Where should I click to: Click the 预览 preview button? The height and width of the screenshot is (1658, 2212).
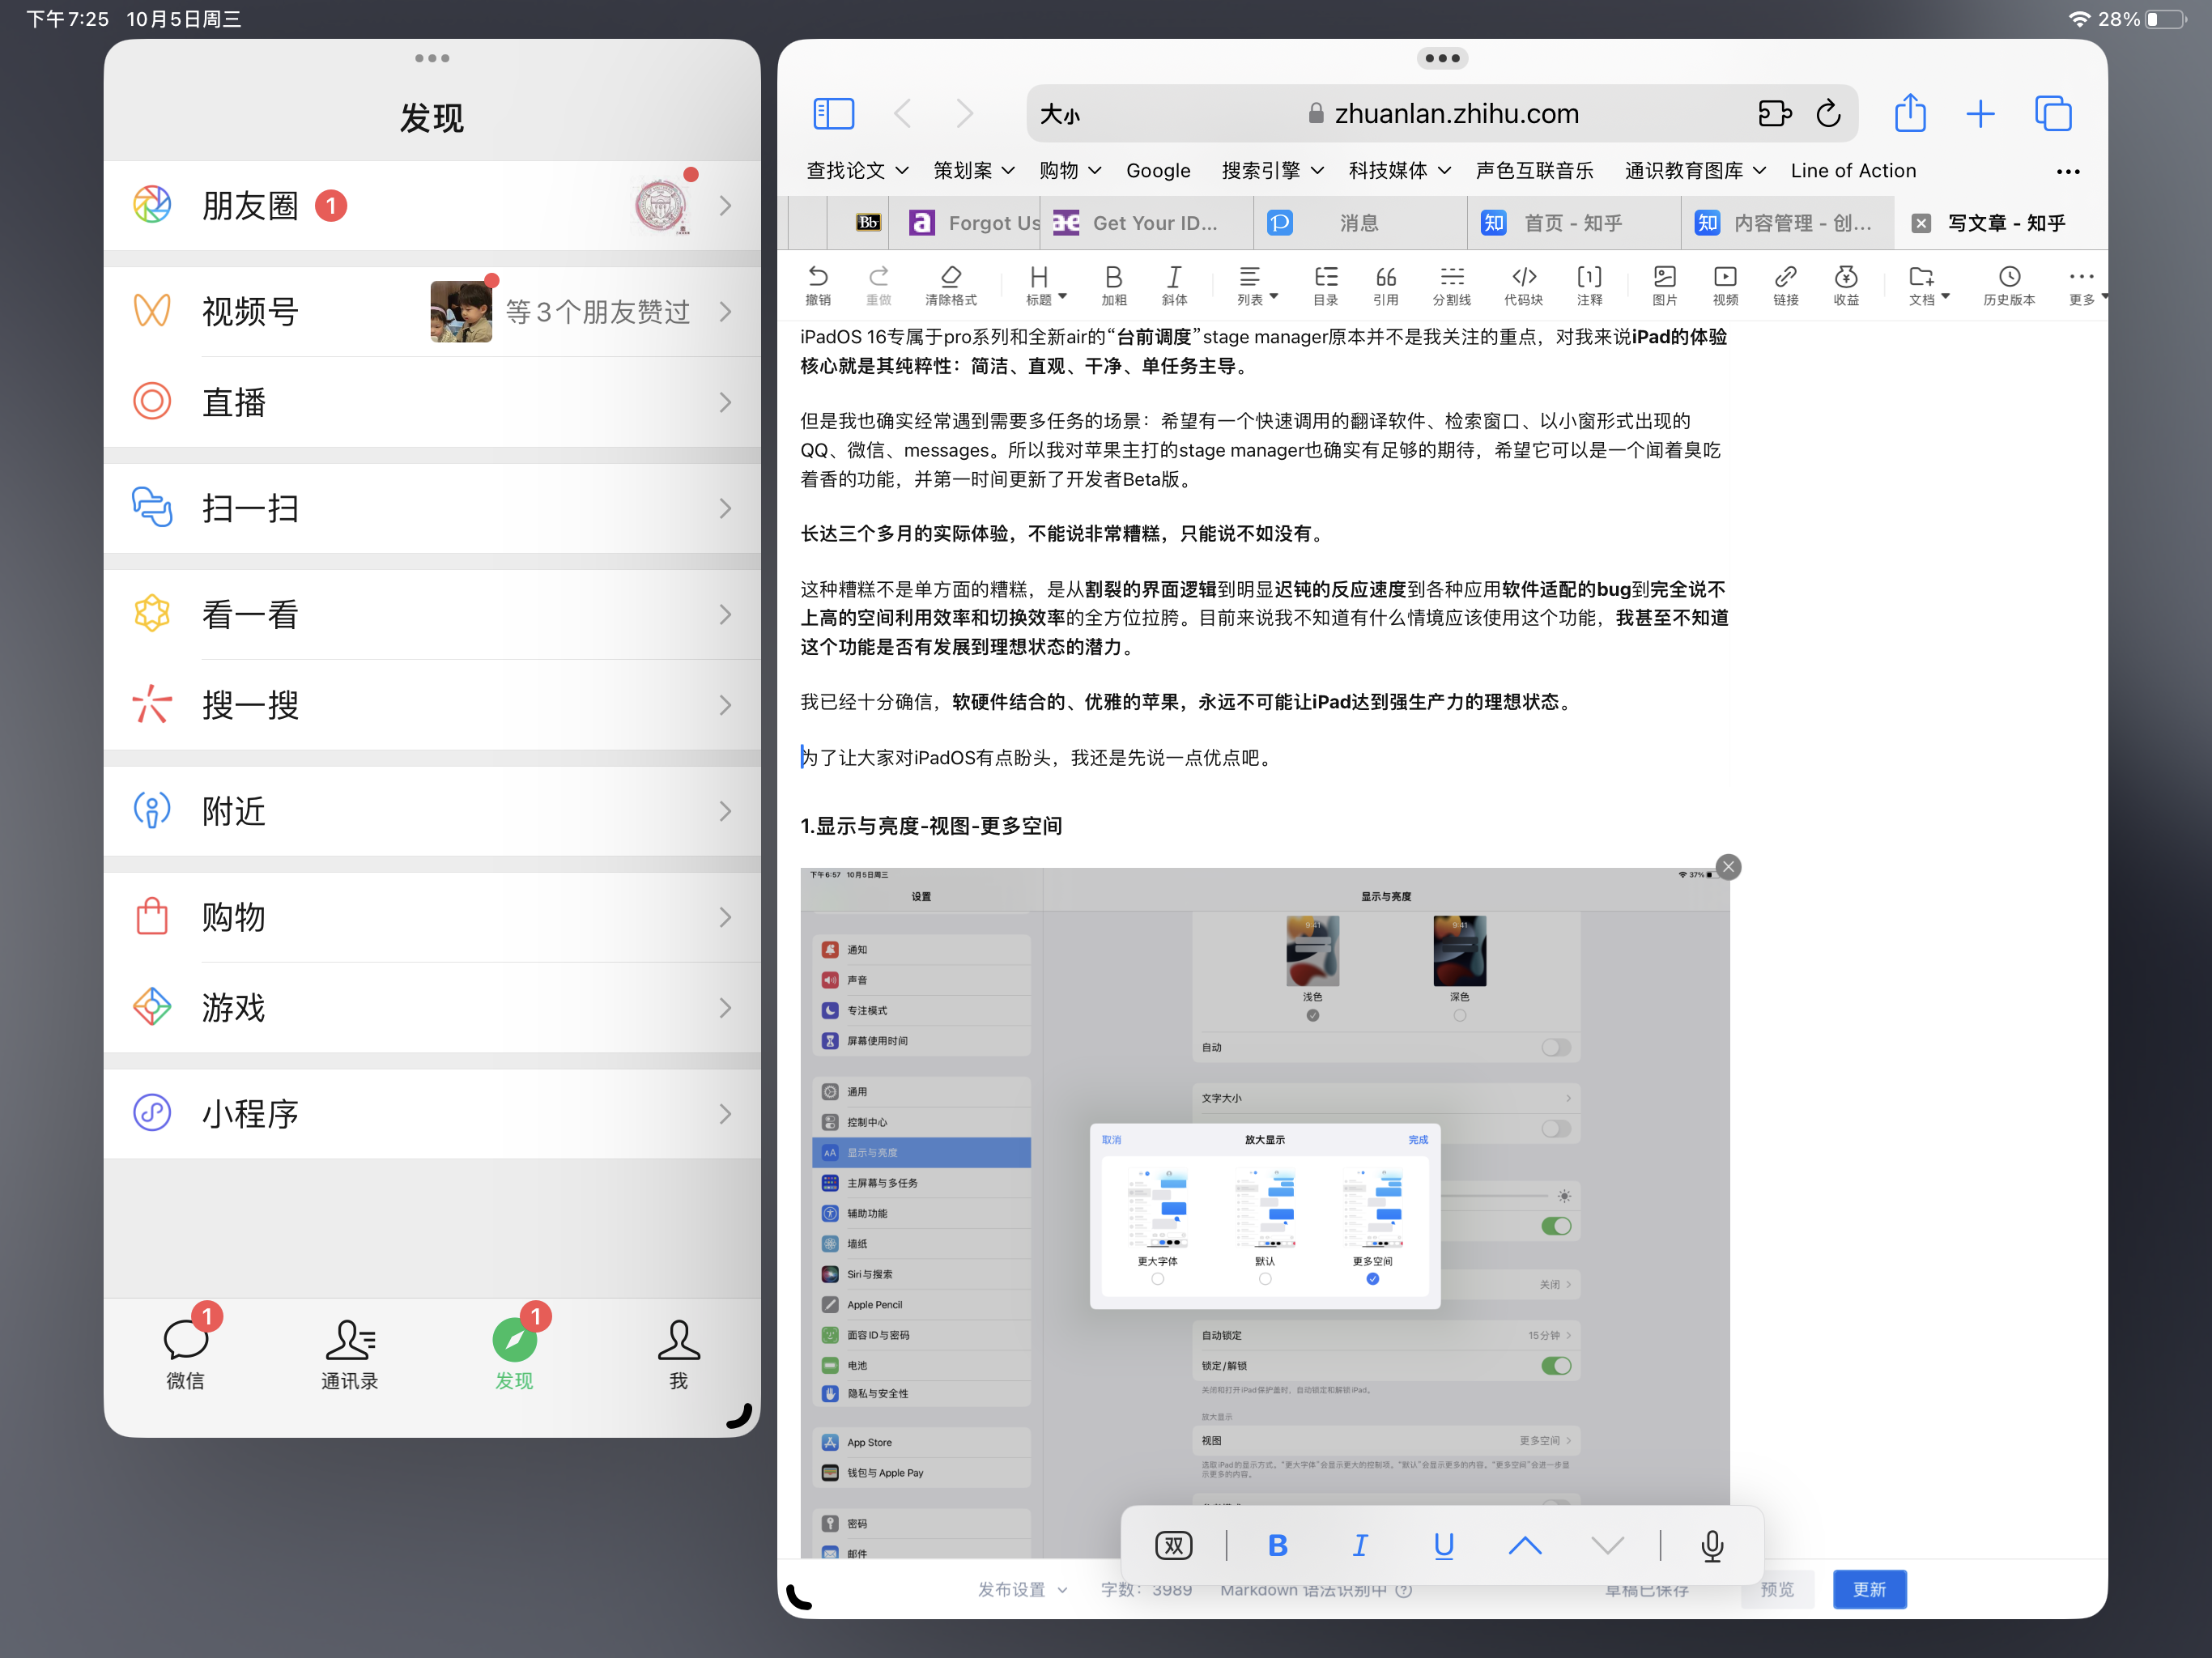tap(1776, 1589)
